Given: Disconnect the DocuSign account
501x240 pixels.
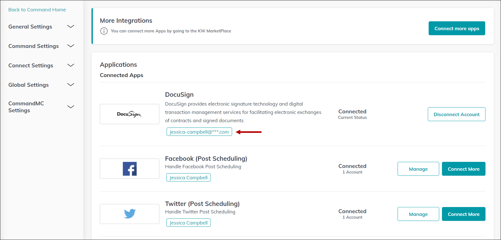Looking at the screenshot, I should pos(456,114).
